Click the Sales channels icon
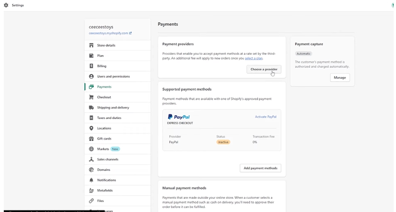Image resolution: width=396 pixels, height=212 pixels. [x=91, y=160]
